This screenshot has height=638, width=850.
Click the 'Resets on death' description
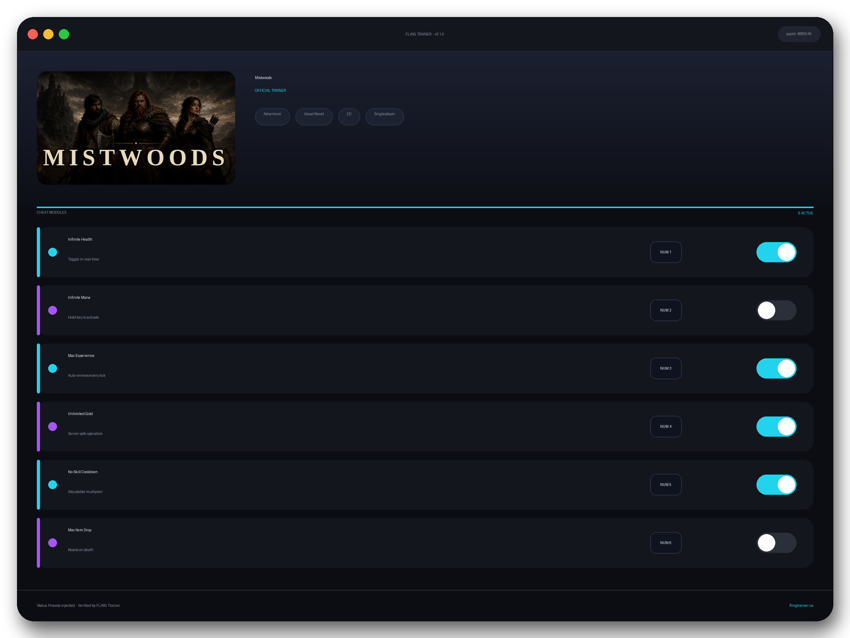(81, 550)
